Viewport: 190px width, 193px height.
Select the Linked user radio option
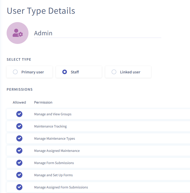click(x=114, y=72)
